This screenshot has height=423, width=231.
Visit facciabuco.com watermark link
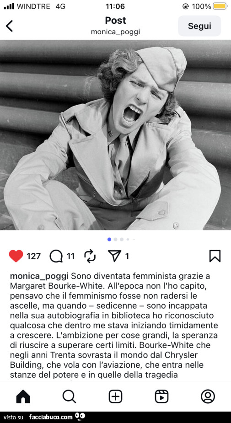pos(51,417)
